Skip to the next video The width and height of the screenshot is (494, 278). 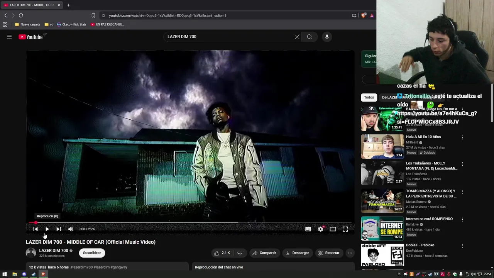coord(59,229)
